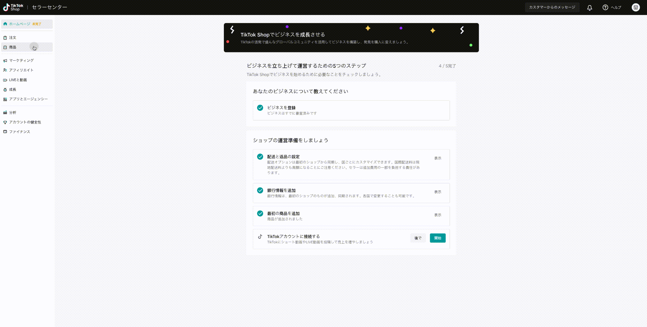The image size is (647, 327).
Task: Open ファイナンス menu
Action: (27, 132)
